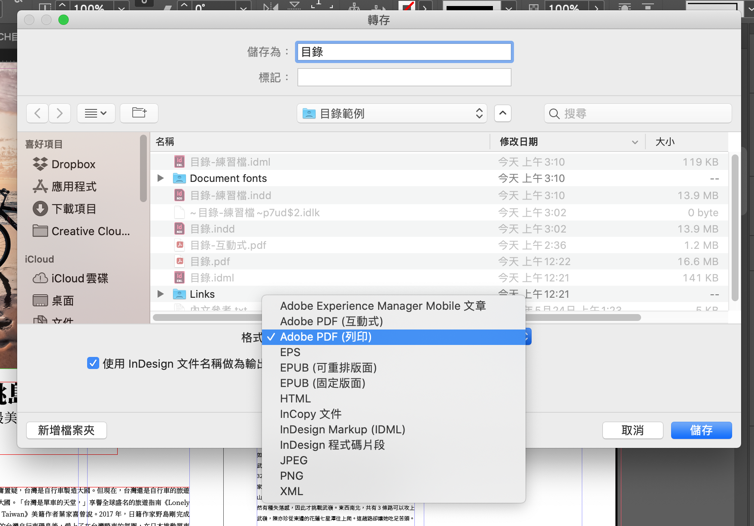Viewport: 754px width, 526px height.
Task: Open 桌面 in the sidebar
Action: tap(63, 301)
